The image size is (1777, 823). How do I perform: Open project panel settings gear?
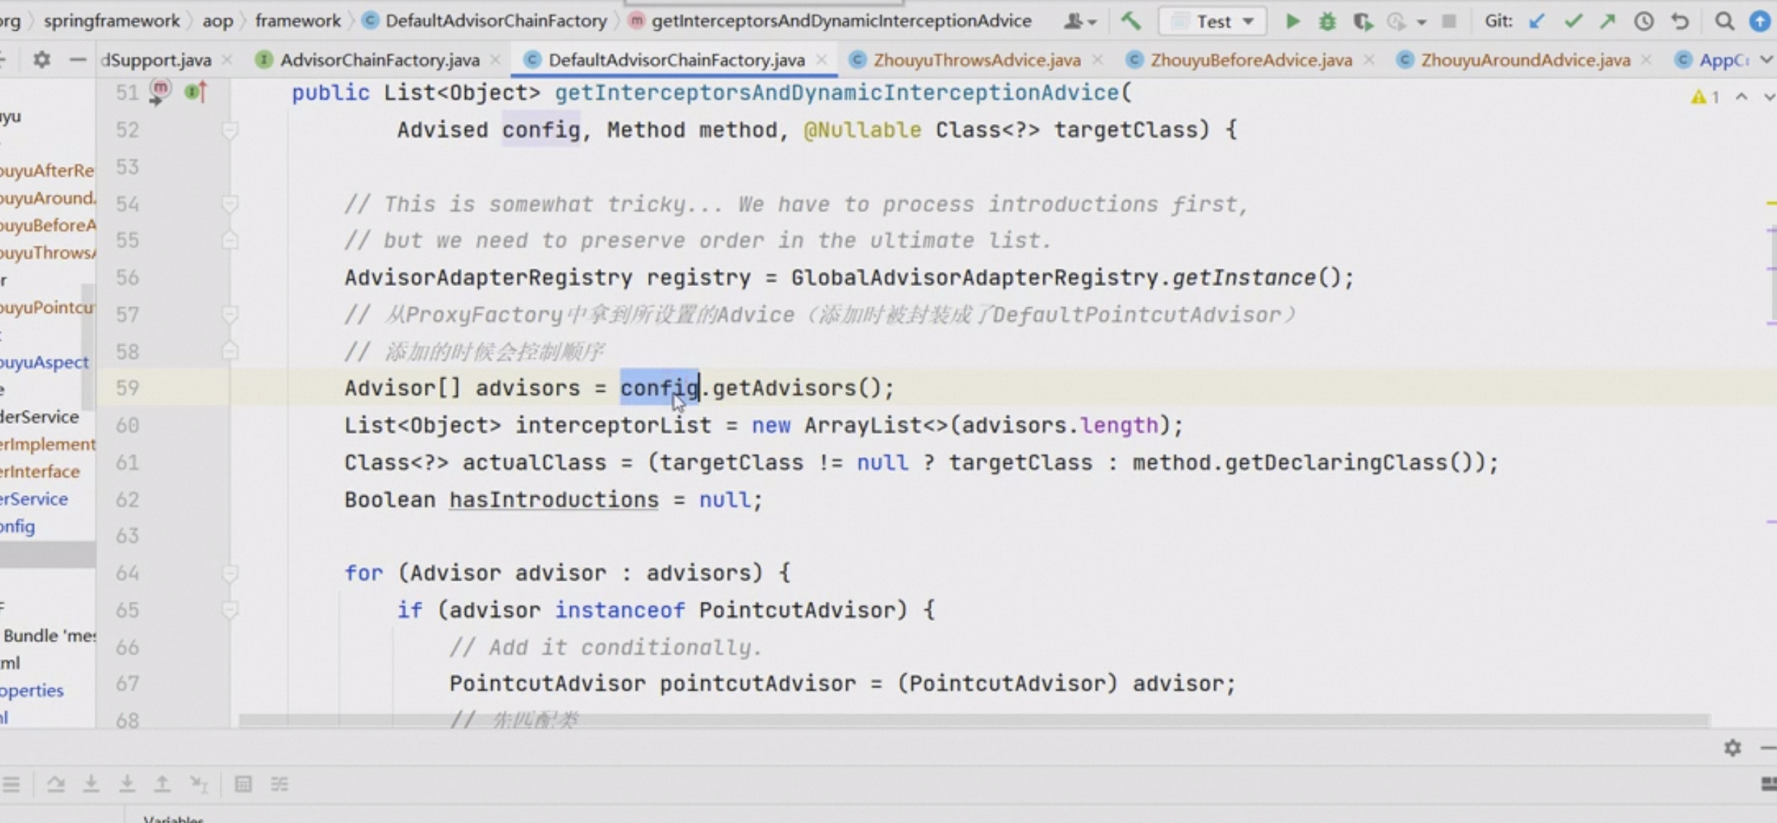[x=42, y=59]
